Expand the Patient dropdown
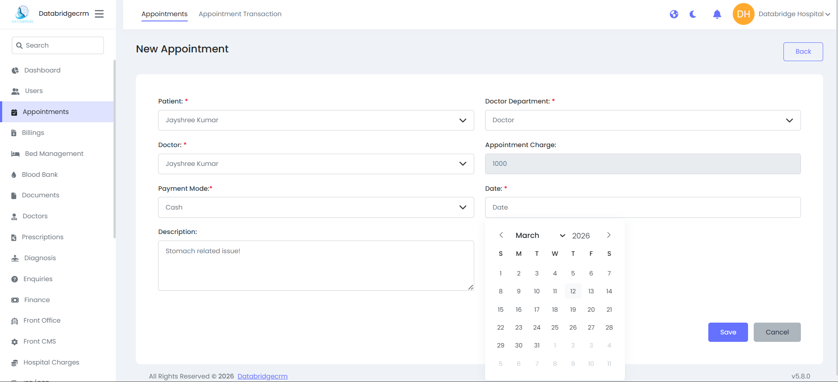838x382 pixels. point(316,120)
